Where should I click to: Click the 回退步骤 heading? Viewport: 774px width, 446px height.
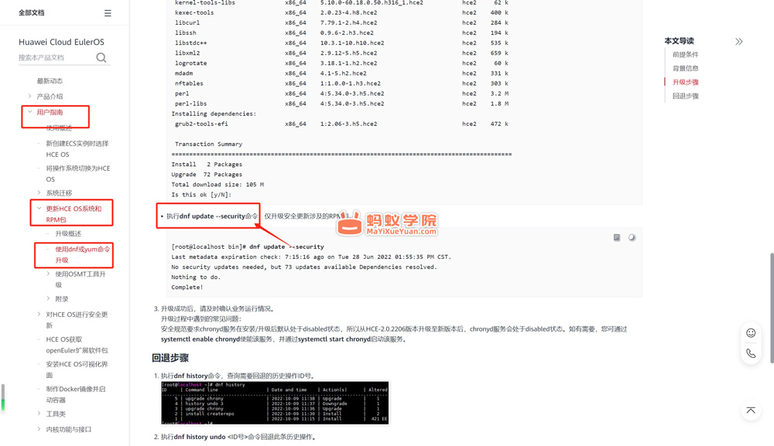[x=170, y=358]
